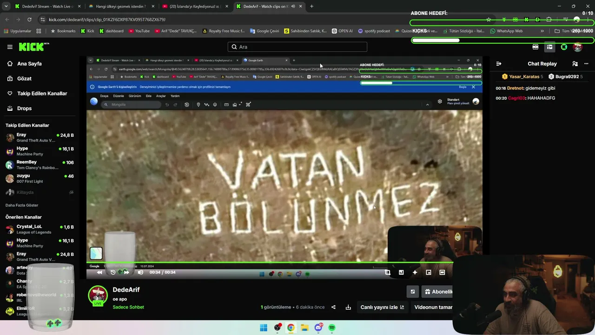Open Windows Start menu
The height and width of the screenshot is (335, 595).
(264, 328)
